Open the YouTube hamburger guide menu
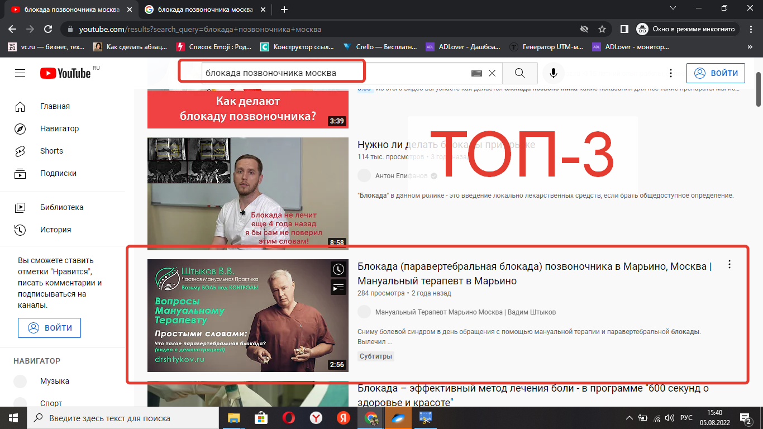 point(20,73)
